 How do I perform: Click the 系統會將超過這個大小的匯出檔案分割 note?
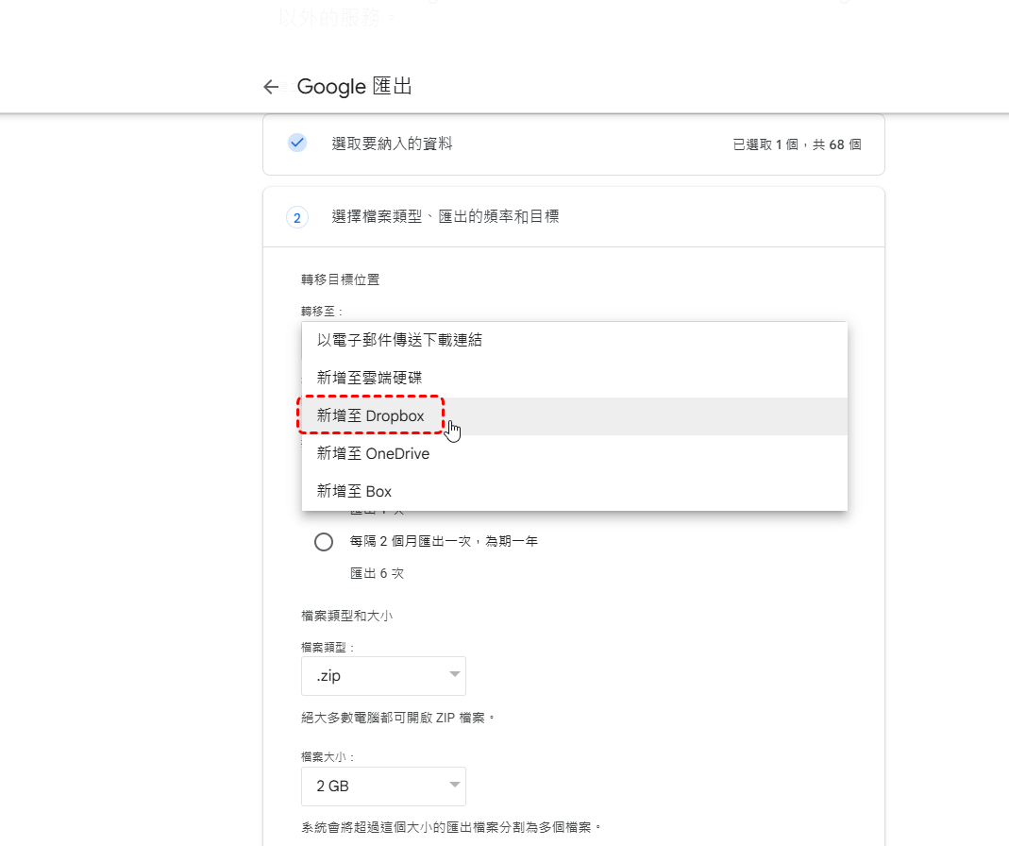tap(451, 827)
